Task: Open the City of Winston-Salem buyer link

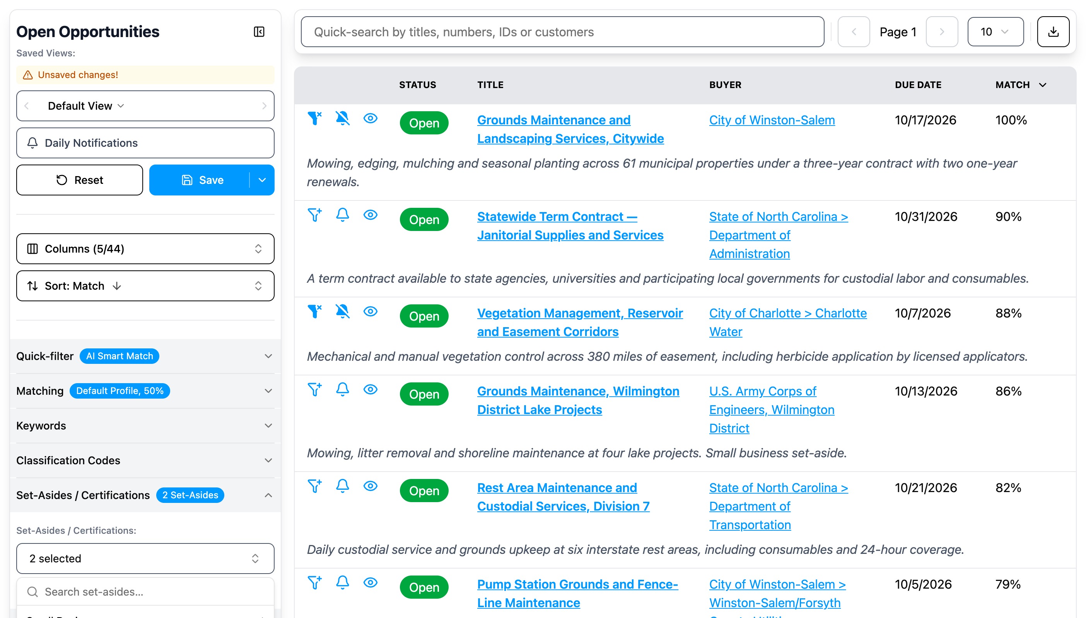Action: (772, 120)
